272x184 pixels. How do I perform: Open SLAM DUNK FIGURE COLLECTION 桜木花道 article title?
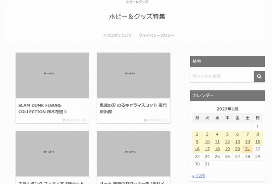pos(42,108)
